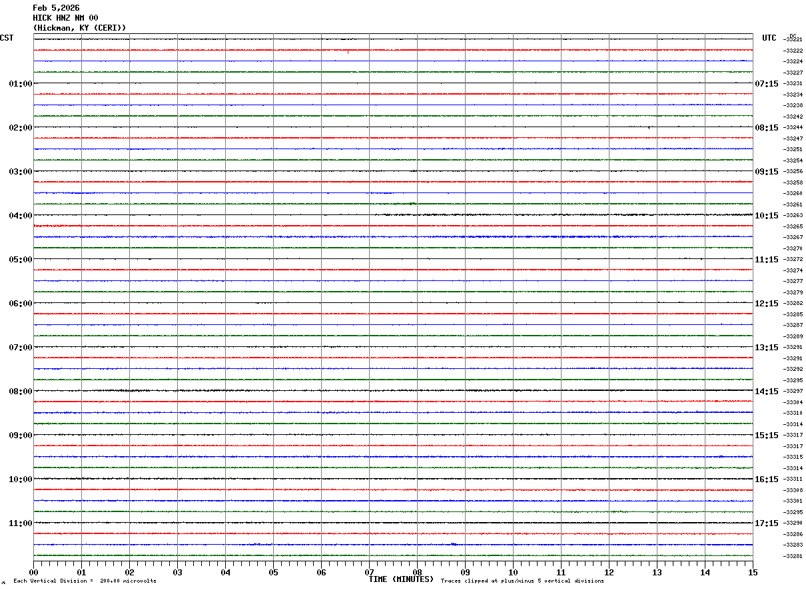Click the CST timezone axis label

pos(7,38)
